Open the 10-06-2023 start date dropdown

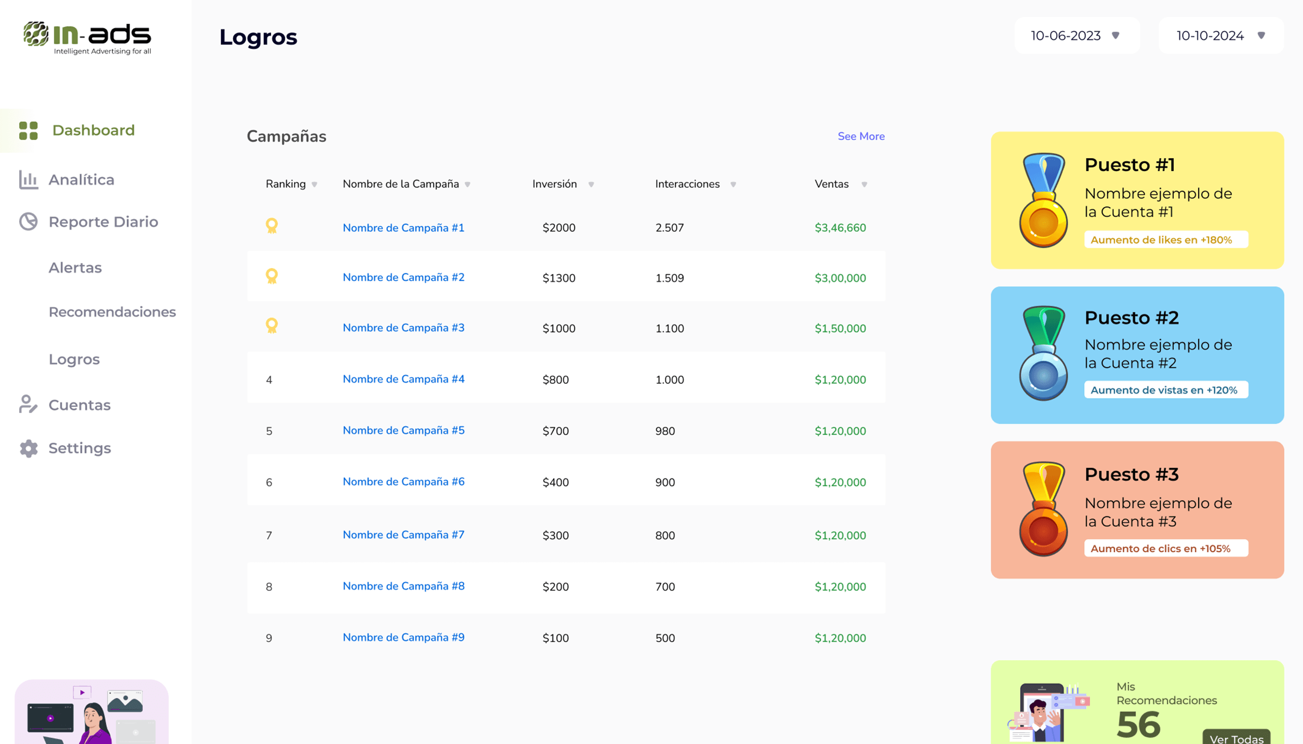click(x=1077, y=36)
